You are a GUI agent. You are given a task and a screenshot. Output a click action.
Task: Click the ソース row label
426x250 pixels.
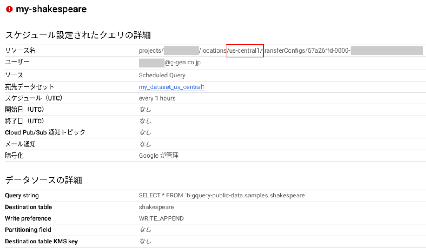(x=14, y=75)
